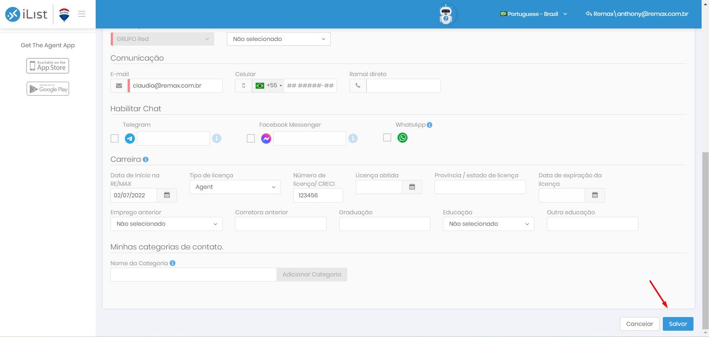Click the Telegram logo icon

click(130, 139)
